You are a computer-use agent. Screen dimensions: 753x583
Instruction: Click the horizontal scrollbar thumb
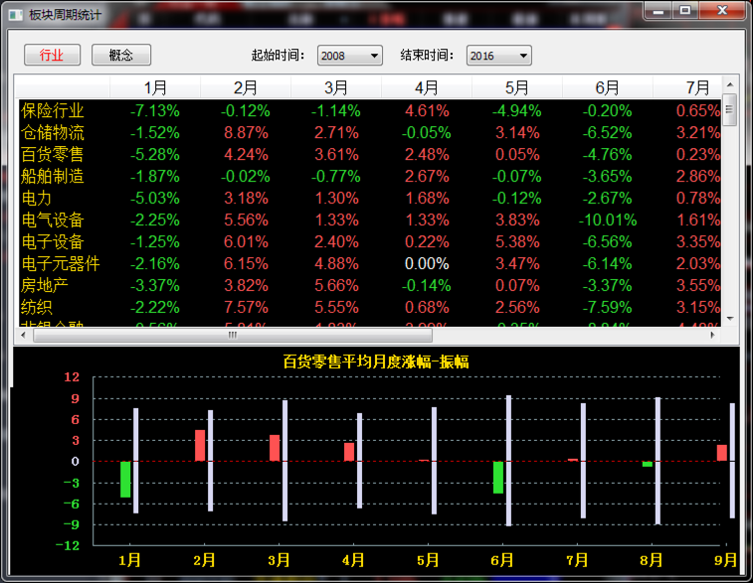click(233, 335)
